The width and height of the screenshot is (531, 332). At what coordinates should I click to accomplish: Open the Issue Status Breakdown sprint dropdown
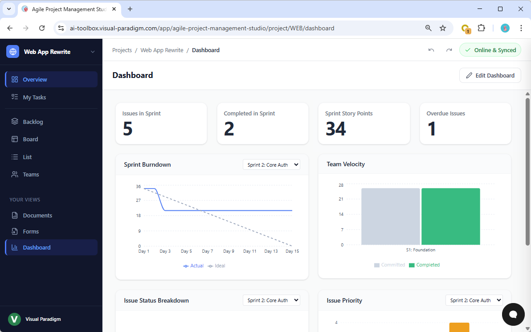click(271, 300)
